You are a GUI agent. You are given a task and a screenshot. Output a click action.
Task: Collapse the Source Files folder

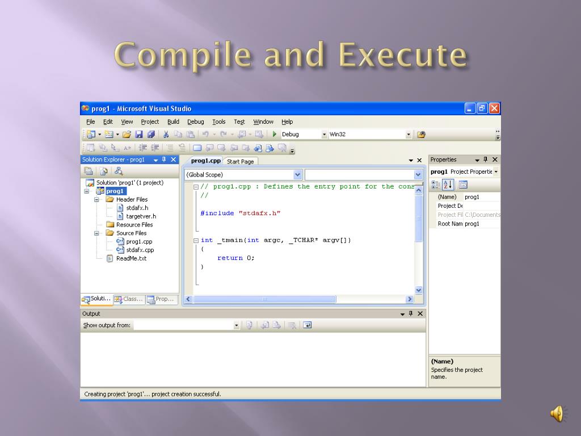[96, 233]
